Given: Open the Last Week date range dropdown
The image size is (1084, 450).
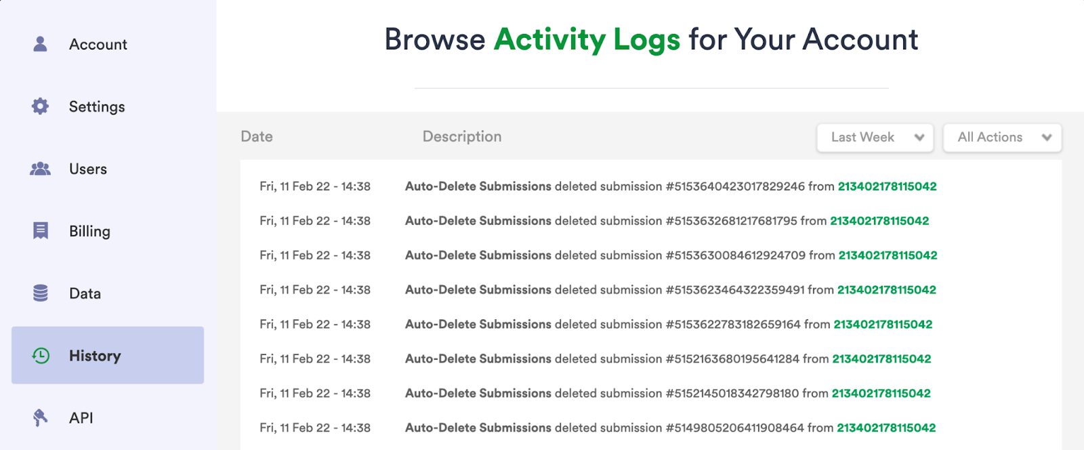Looking at the screenshot, I should click(875, 138).
